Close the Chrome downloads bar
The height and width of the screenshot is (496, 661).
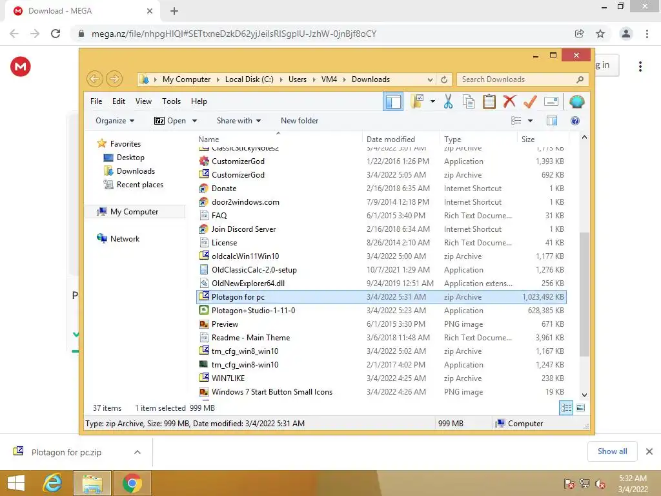point(649,451)
